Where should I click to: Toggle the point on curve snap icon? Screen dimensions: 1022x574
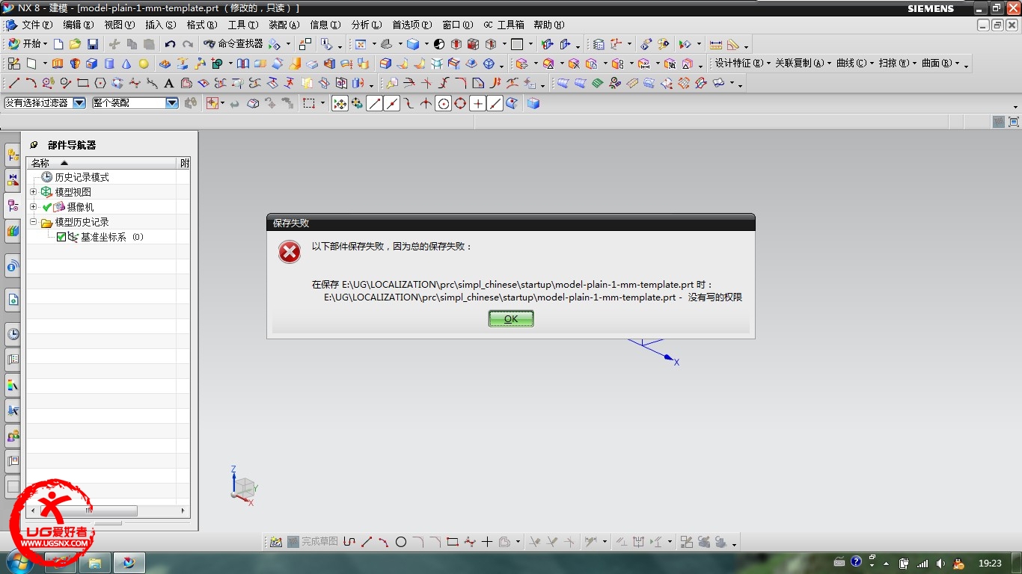(495, 103)
